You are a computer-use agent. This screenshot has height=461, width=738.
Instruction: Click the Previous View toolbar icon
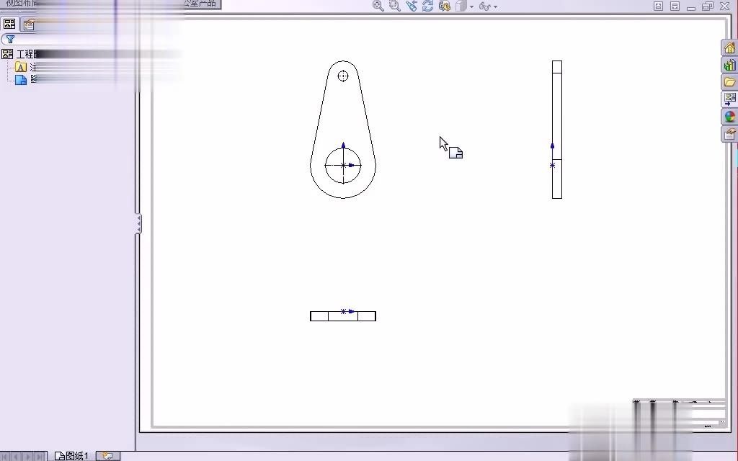(x=411, y=6)
